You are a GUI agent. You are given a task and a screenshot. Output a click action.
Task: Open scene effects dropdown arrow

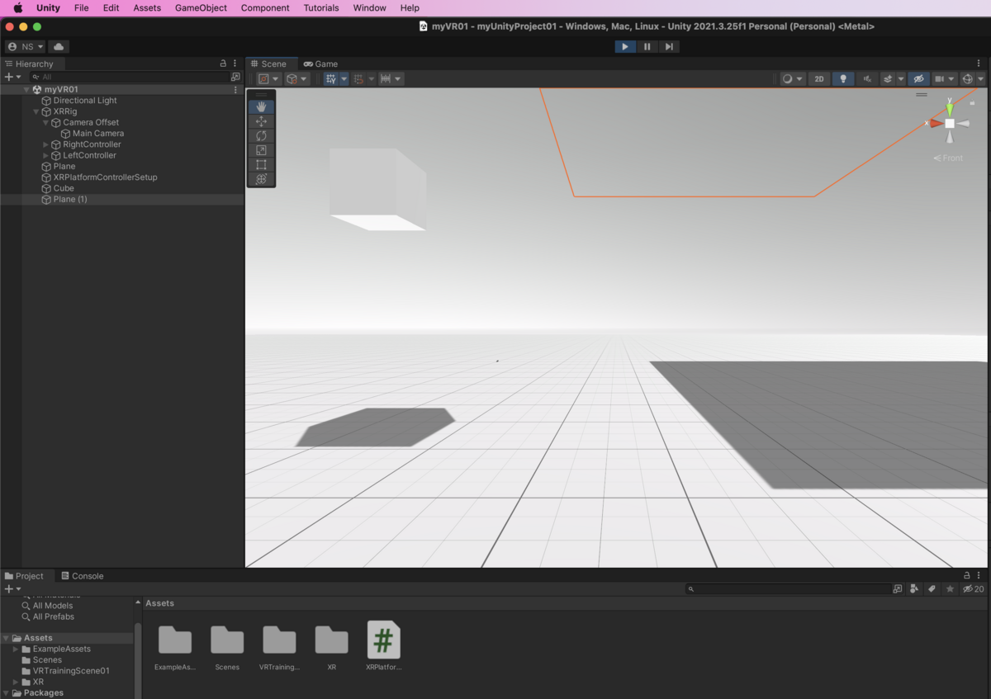pyautogui.click(x=901, y=79)
